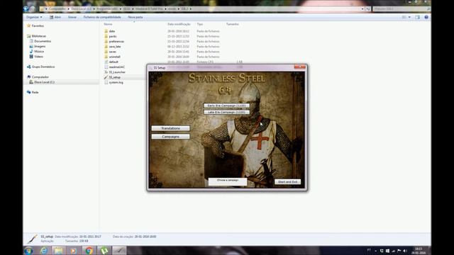Viewport: 454px width, 255px height.
Task: Open the view options dropdown arrow
Action: pos(409,17)
